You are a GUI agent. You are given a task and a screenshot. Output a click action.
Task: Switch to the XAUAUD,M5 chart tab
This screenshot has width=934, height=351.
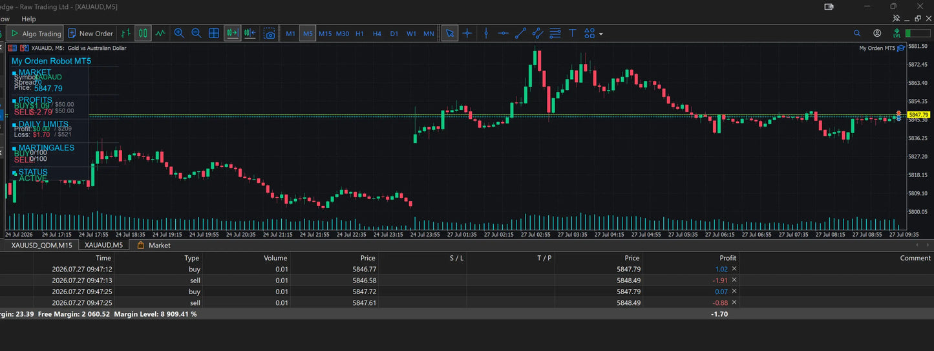click(103, 245)
